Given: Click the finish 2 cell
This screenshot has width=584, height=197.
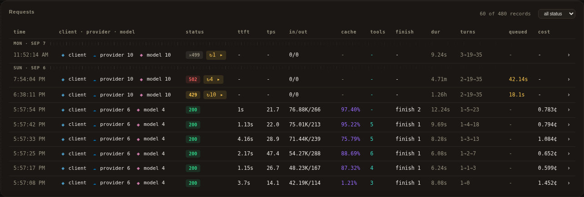Looking at the screenshot, I should [x=408, y=110].
